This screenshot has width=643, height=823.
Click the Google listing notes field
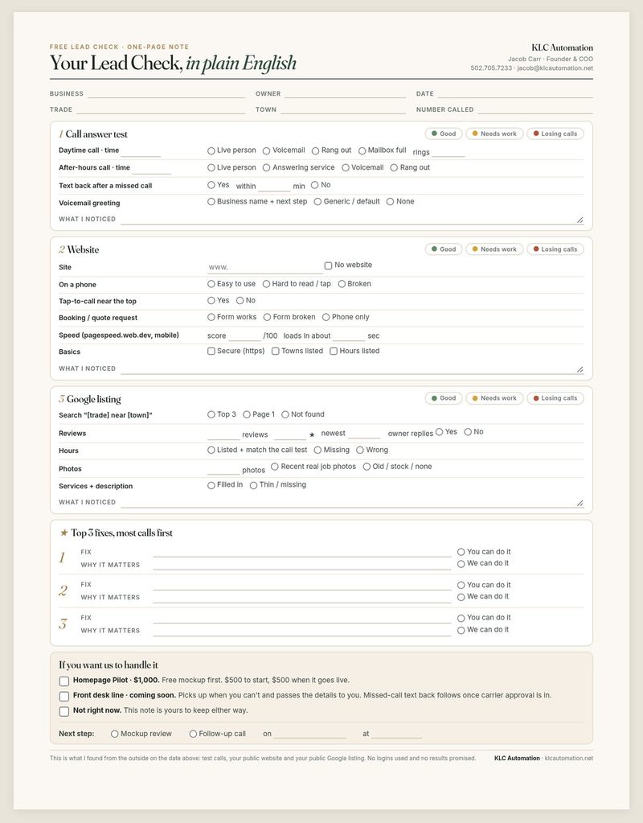pyautogui.click(x=352, y=502)
